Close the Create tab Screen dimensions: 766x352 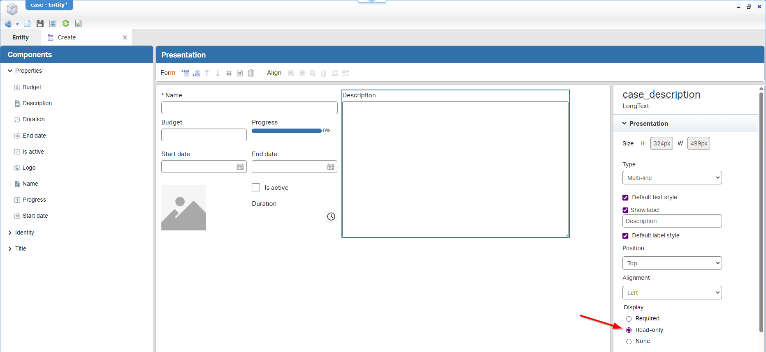(x=125, y=37)
